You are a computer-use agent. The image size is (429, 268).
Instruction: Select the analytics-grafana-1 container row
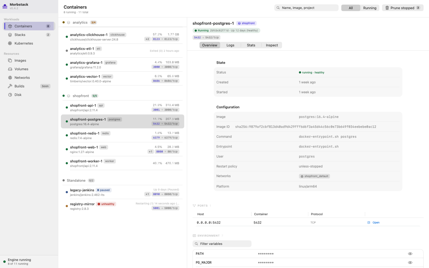point(123,65)
